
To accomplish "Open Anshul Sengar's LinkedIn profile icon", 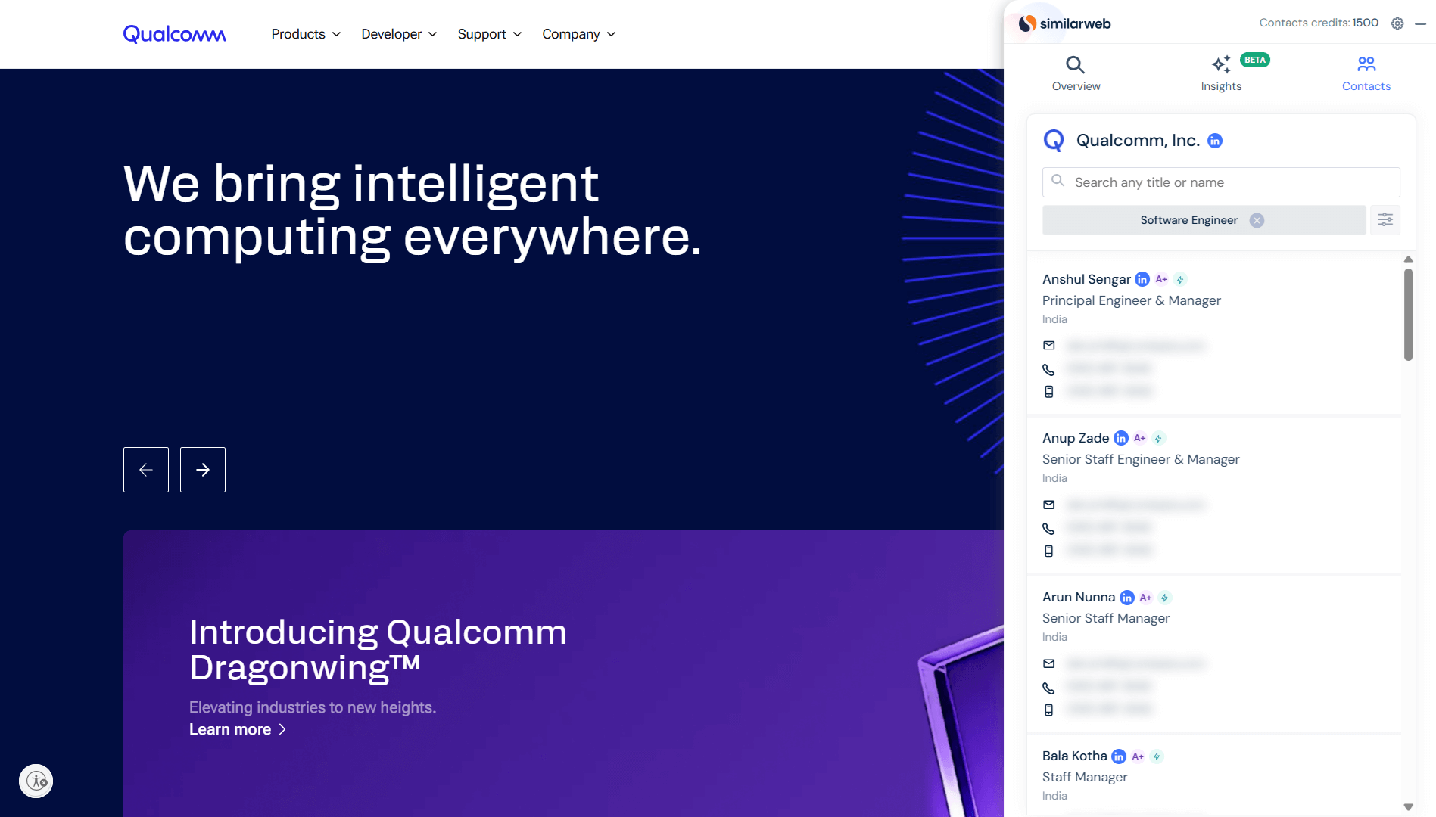I will coord(1142,280).
